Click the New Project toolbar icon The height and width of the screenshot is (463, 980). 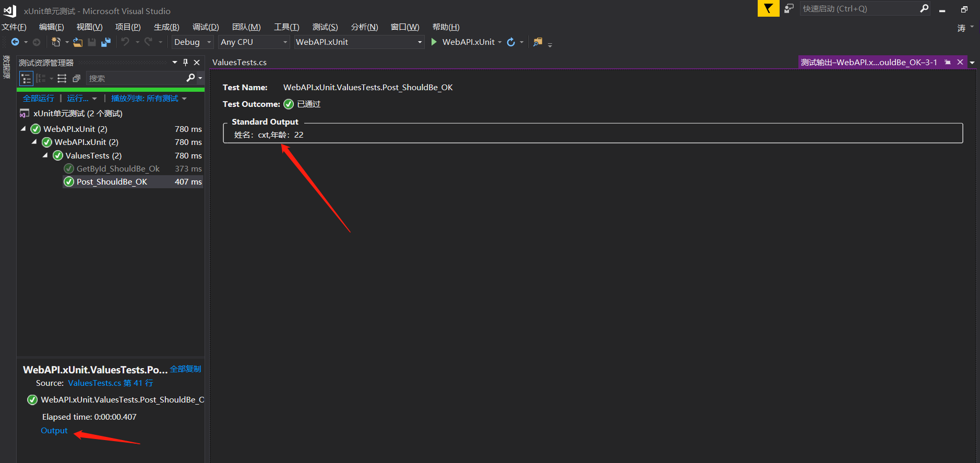[x=56, y=42]
